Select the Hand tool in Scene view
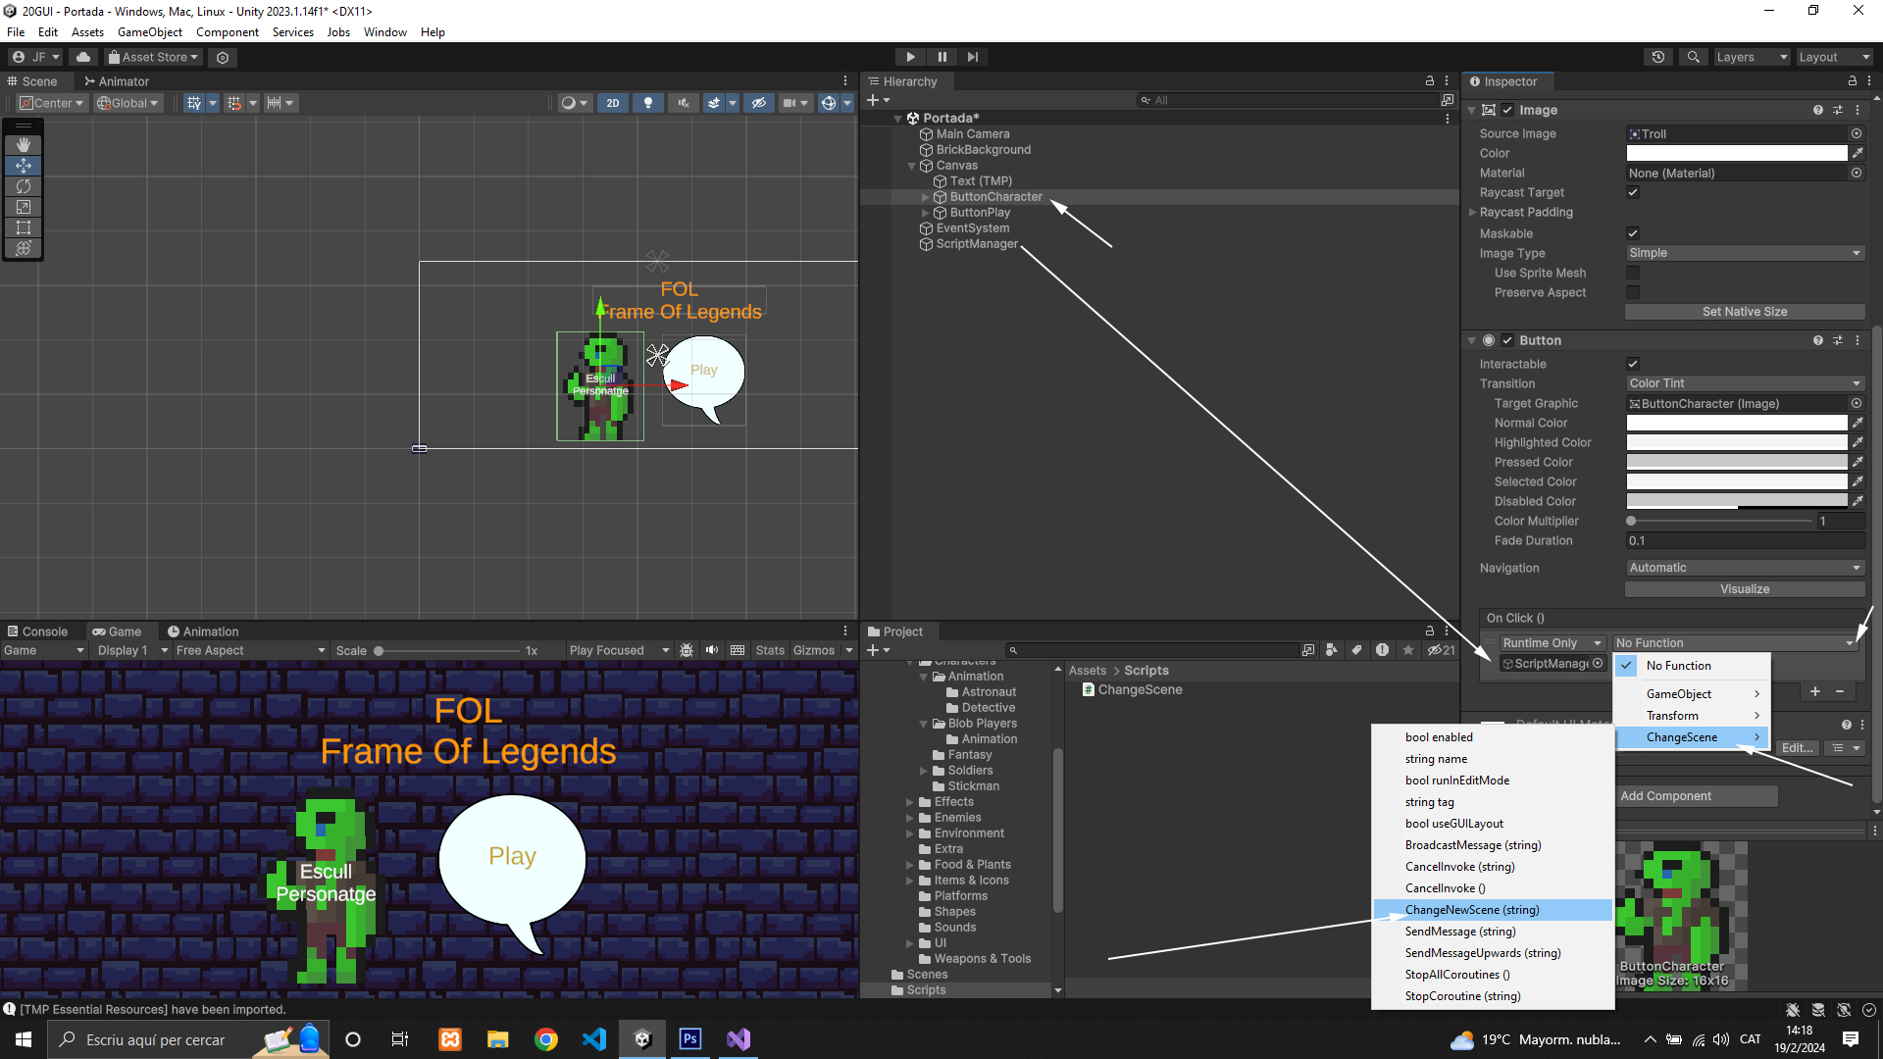 (24, 145)
